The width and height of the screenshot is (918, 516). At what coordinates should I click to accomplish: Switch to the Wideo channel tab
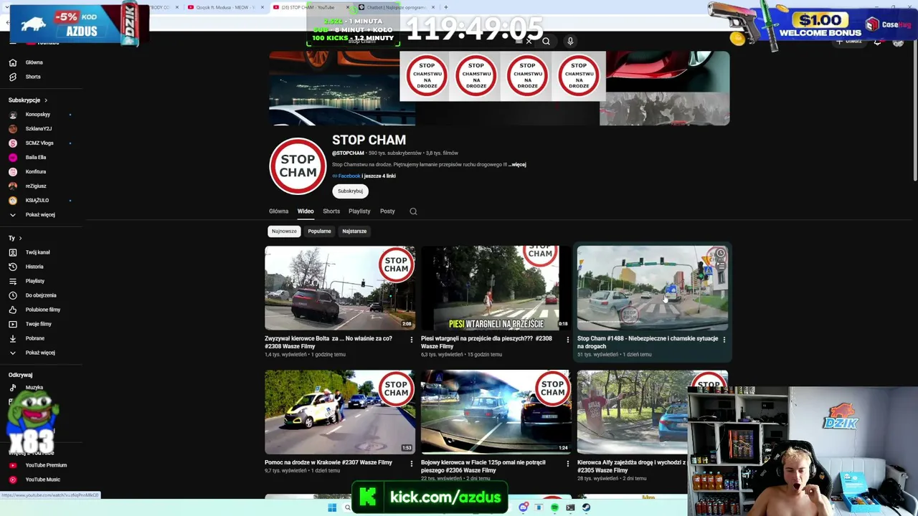pos(306,211)
